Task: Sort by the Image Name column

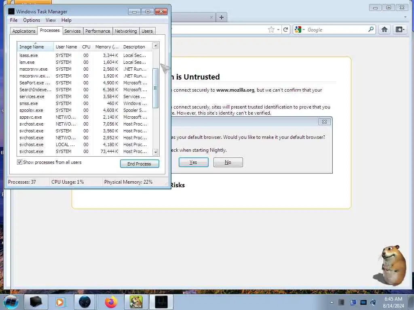Action: [36, 47]
